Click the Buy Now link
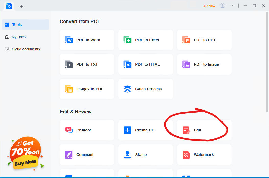Screen dimensions: 269x178 [209, 5]
